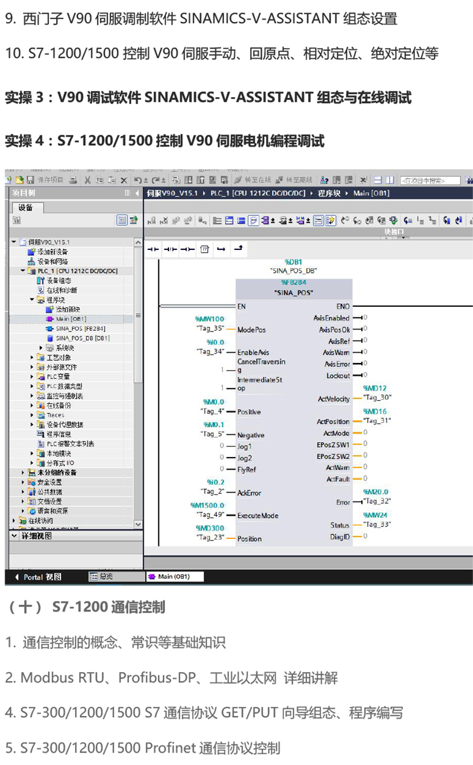The width and height of the screenshot is (473, 765).
Task: Click the %MW24 Status output operand
Action: [x=375, y=515]
